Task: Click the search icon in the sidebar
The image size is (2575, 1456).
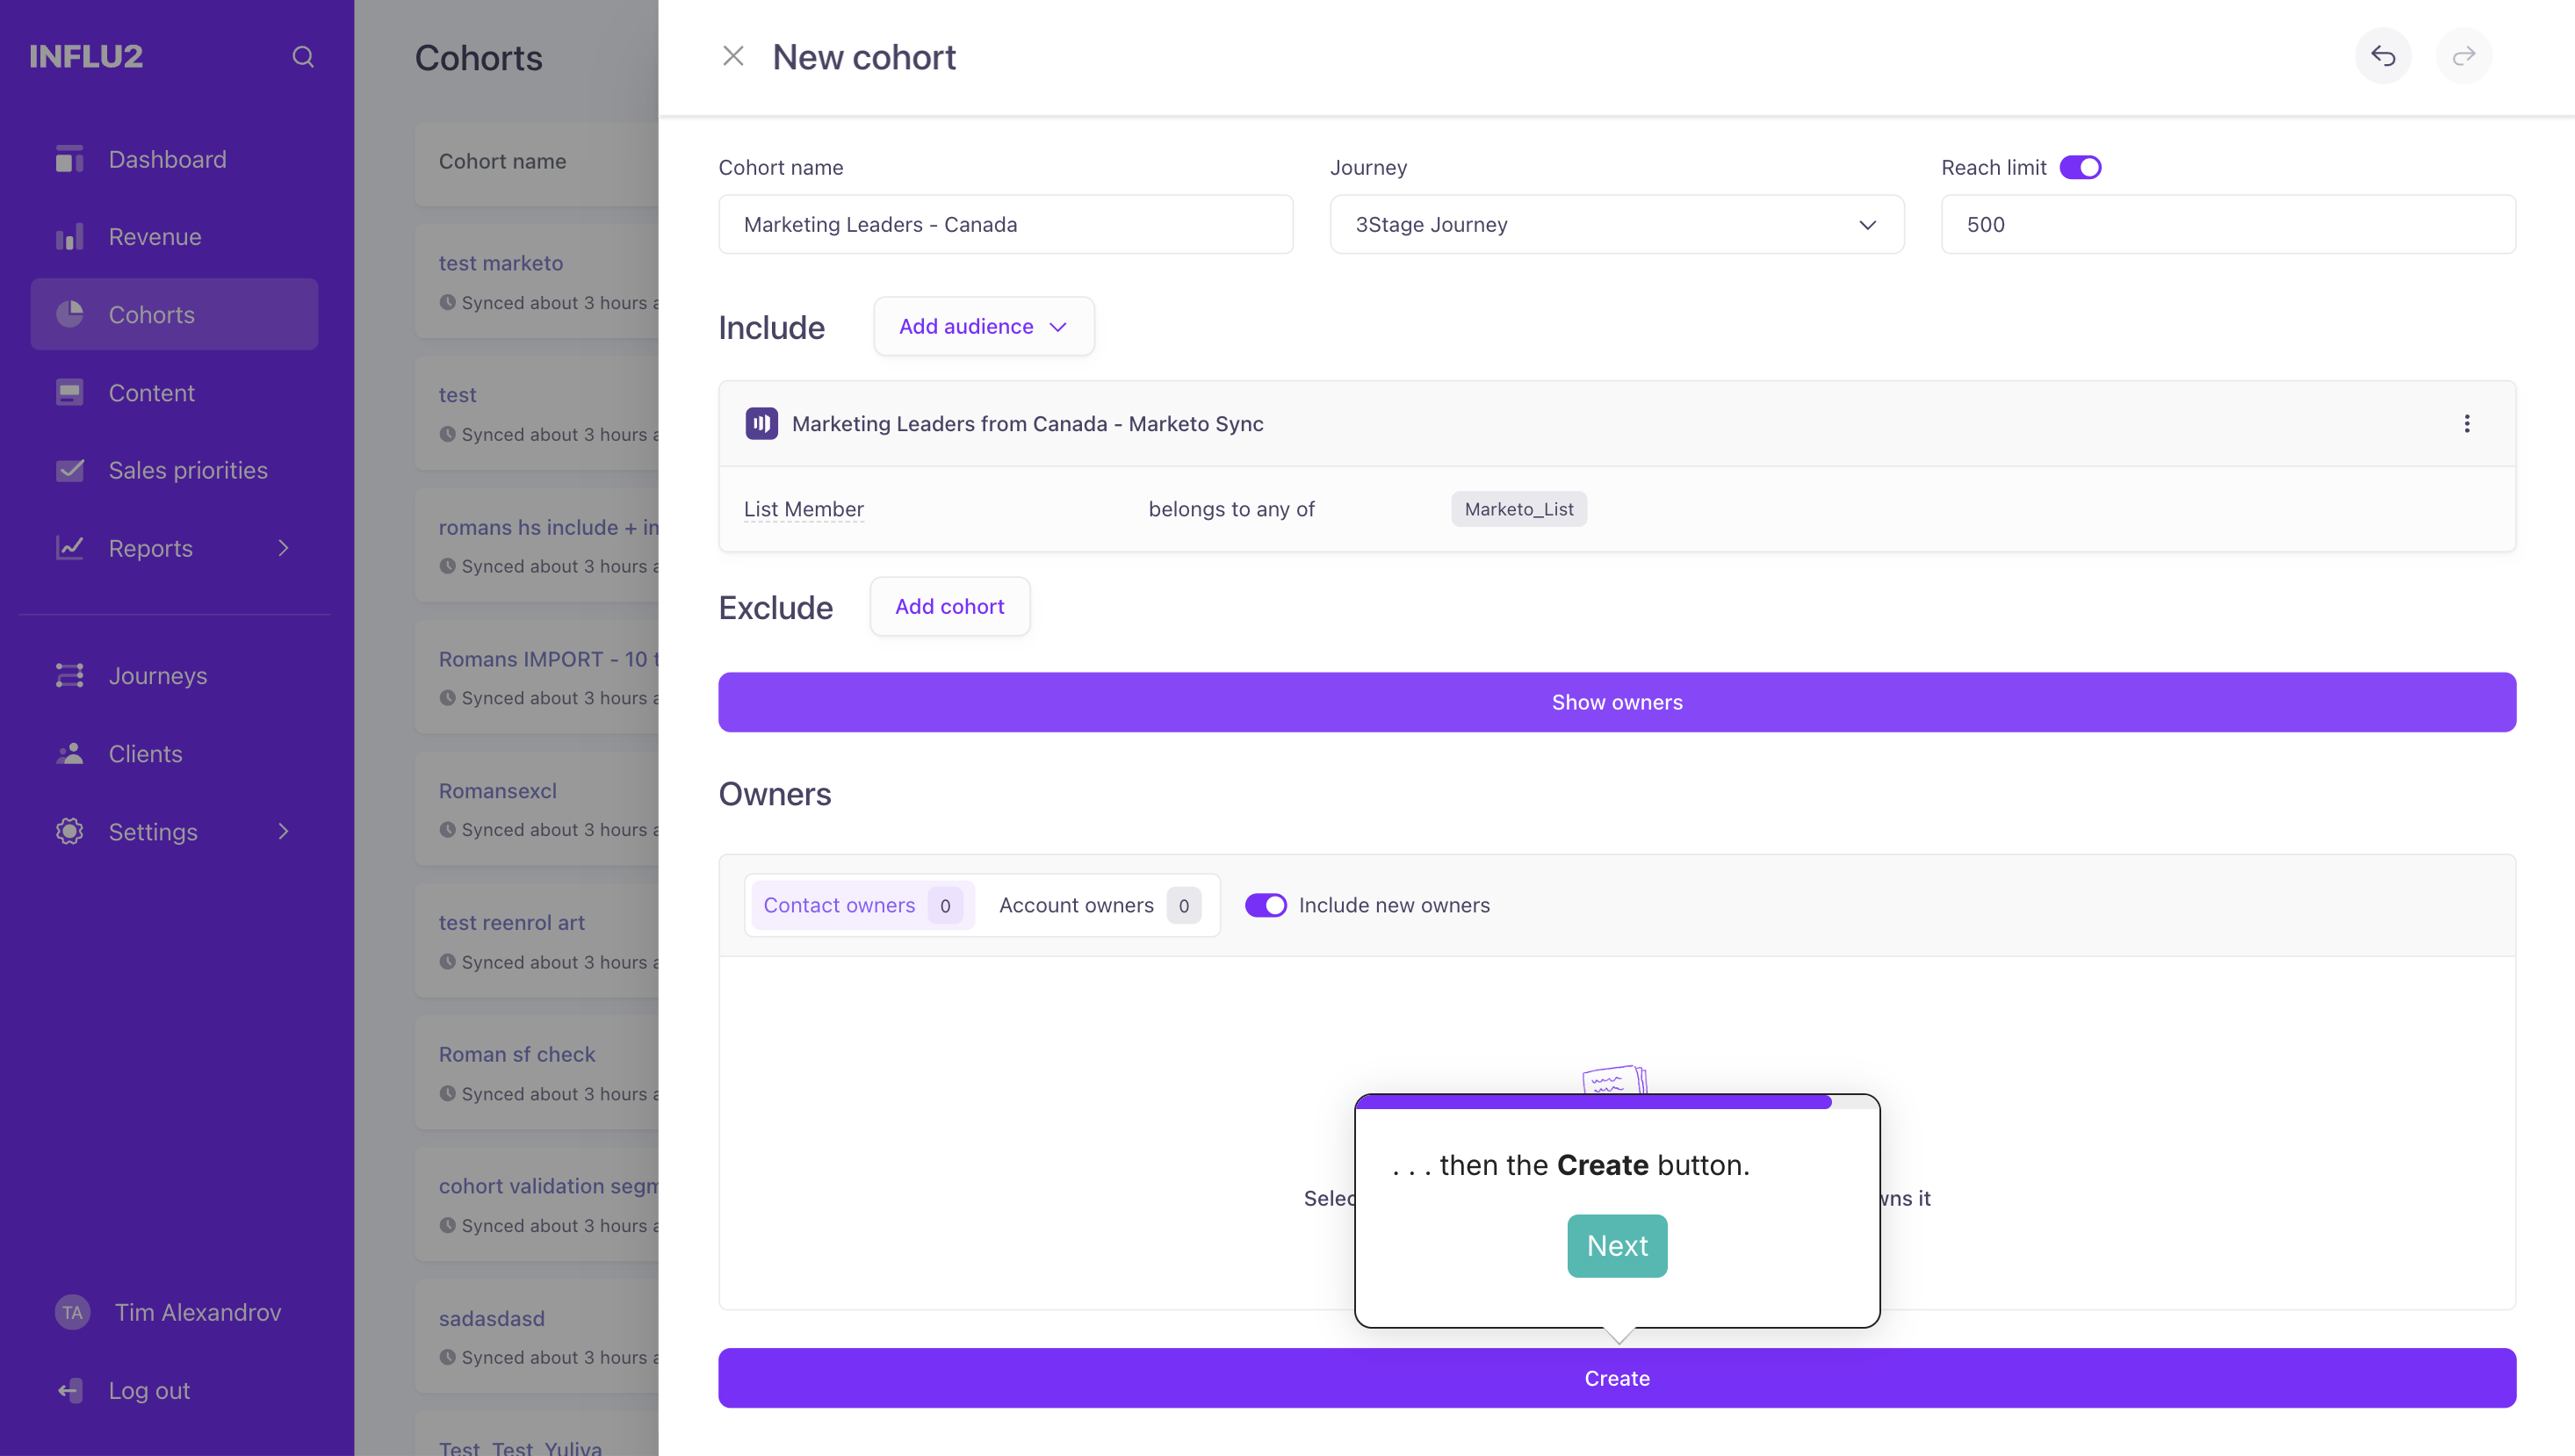Action: (303, 57)
